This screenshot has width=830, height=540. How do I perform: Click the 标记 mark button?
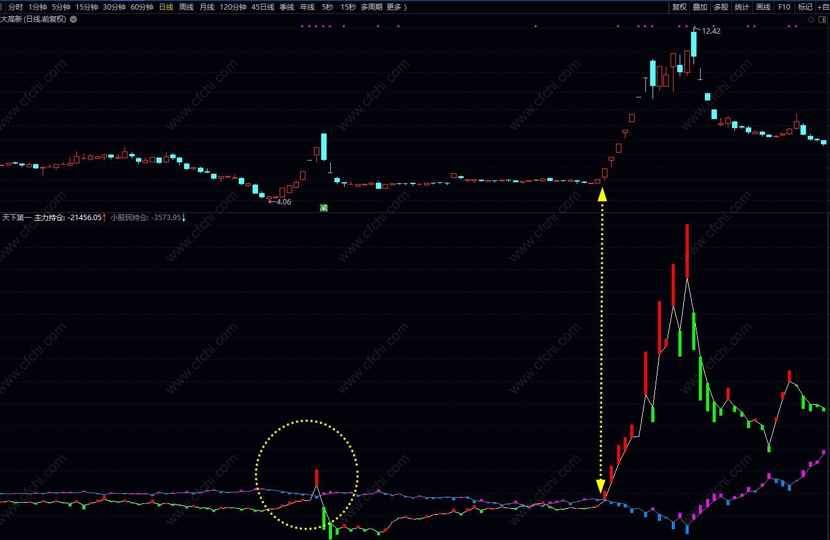(805, 7)
